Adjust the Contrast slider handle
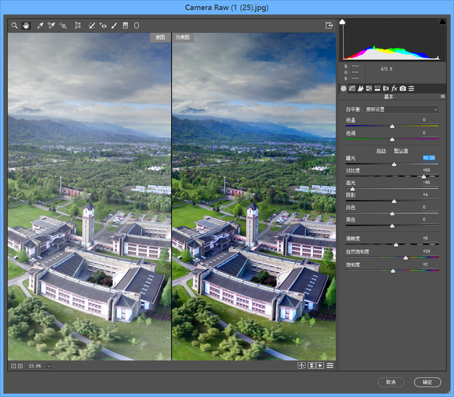Screen dimensions: 454x397 tap(424, 177)
